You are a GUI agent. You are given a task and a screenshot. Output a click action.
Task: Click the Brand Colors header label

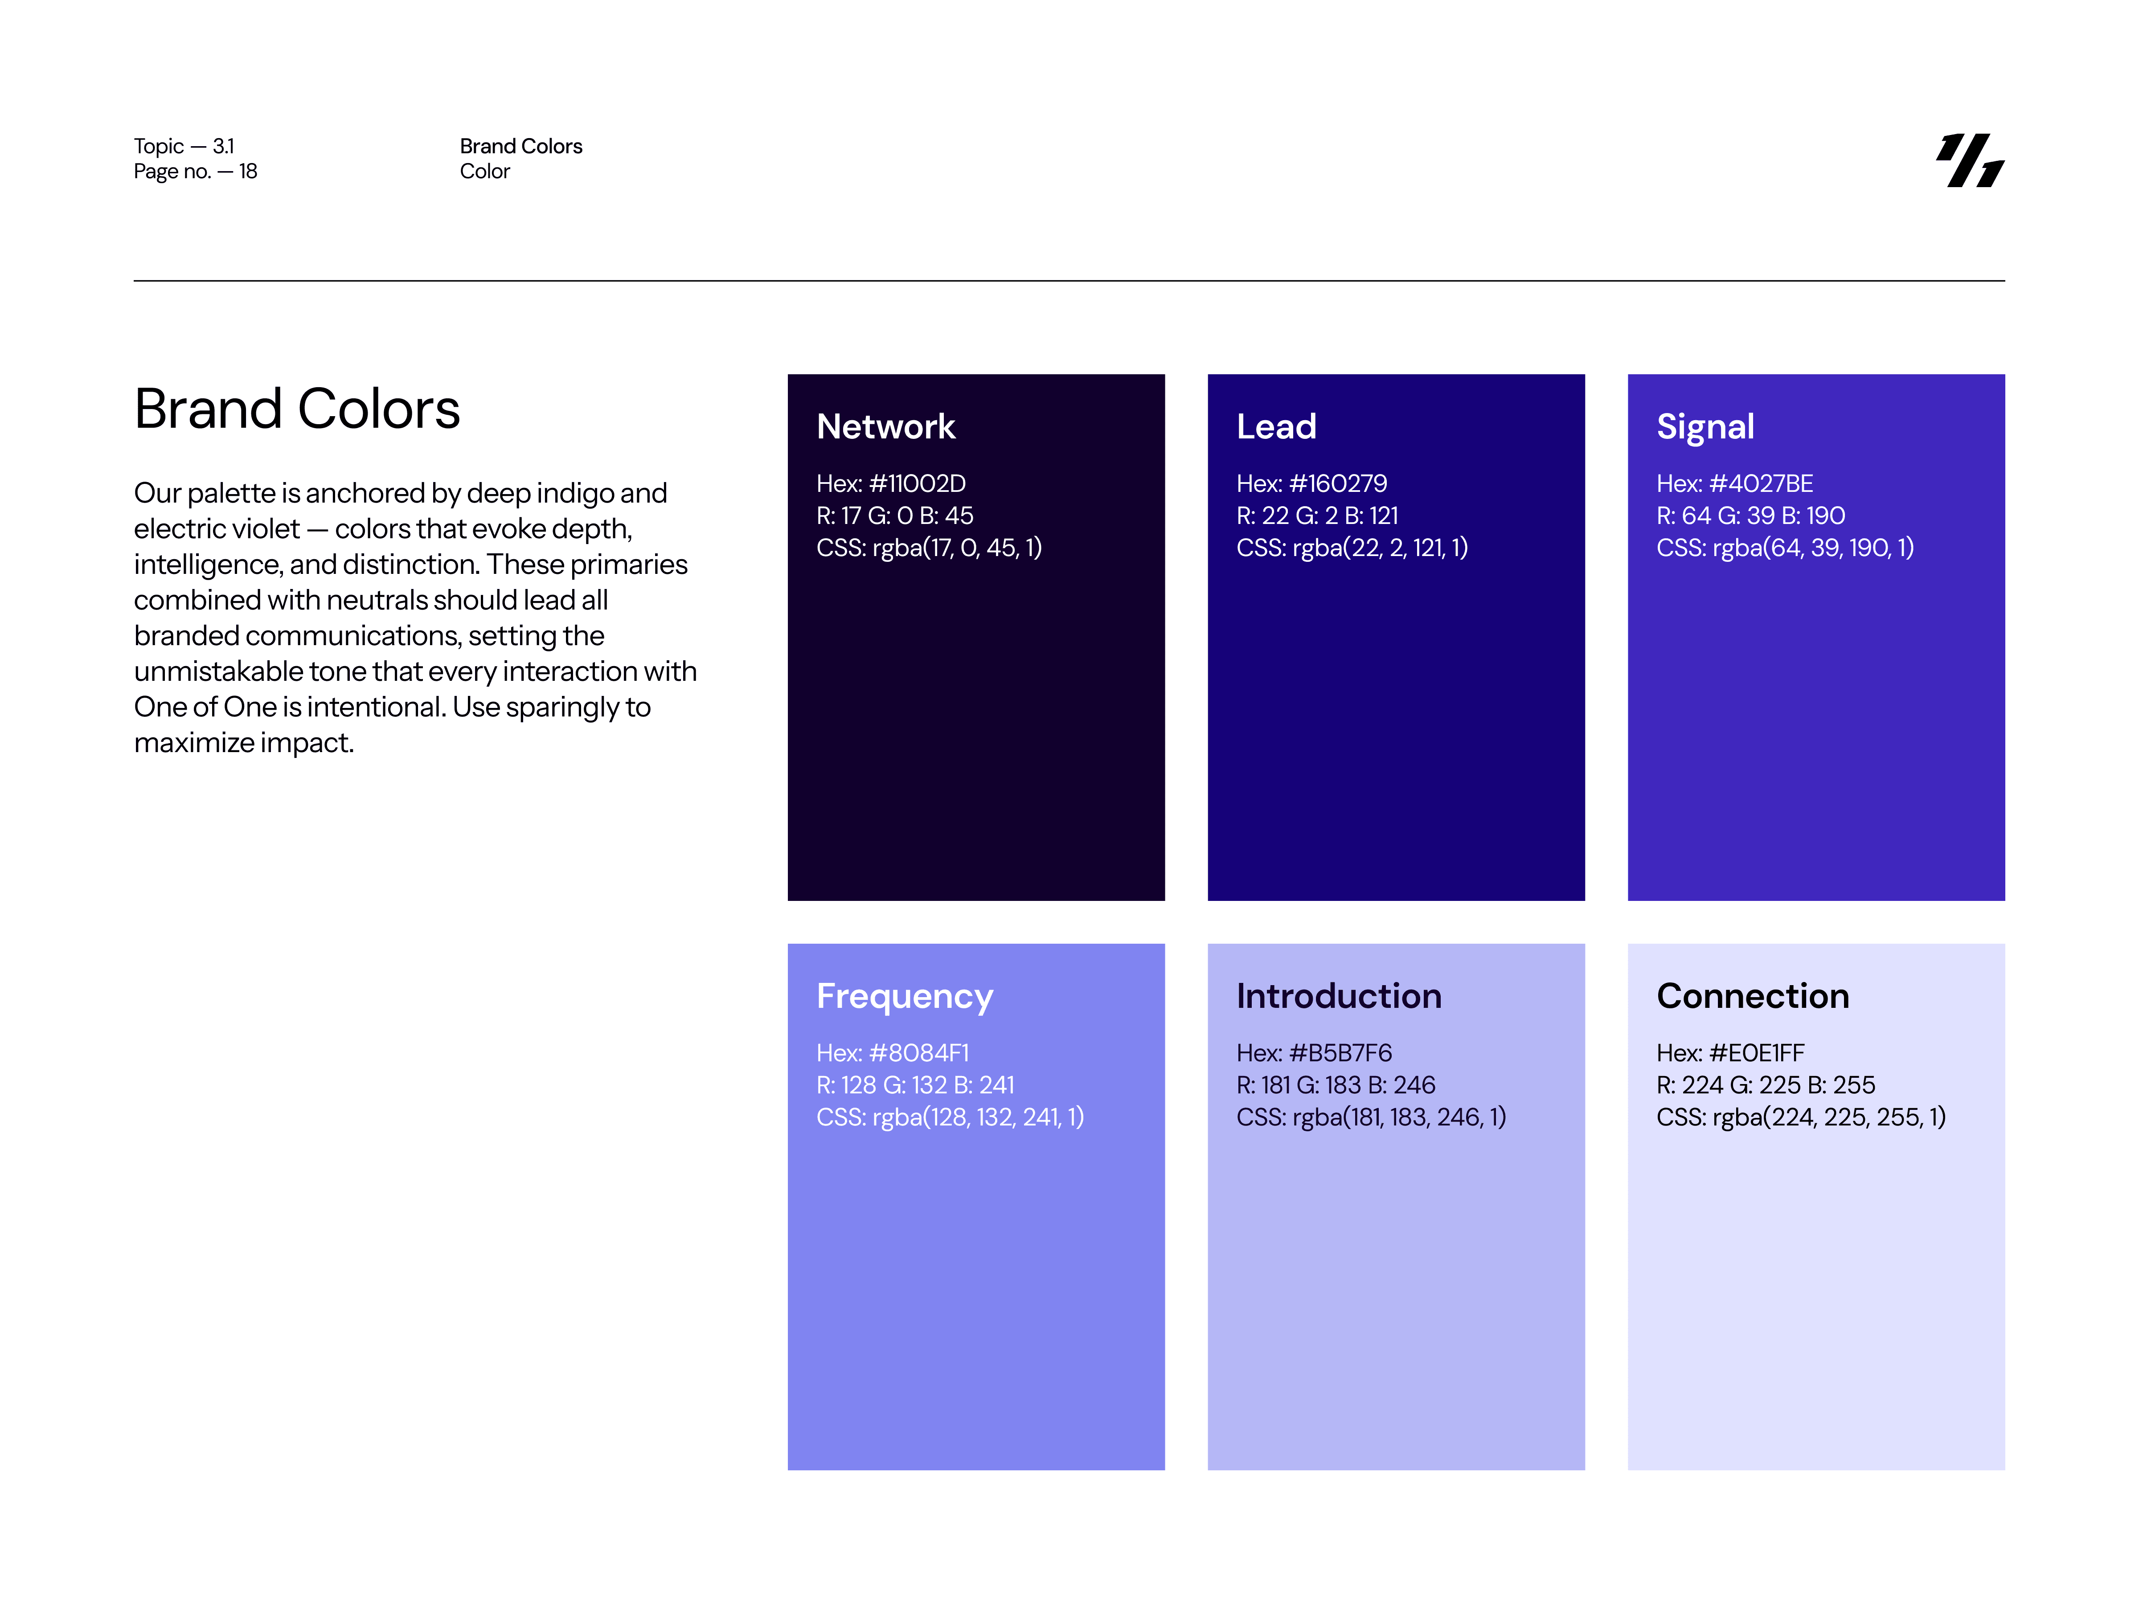pos(520,146)
